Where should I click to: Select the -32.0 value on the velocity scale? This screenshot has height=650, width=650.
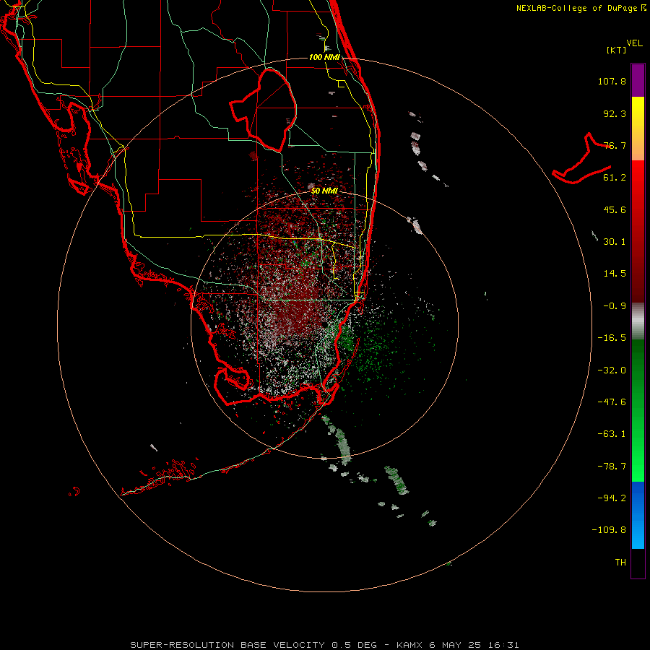(x=612, y=370)
